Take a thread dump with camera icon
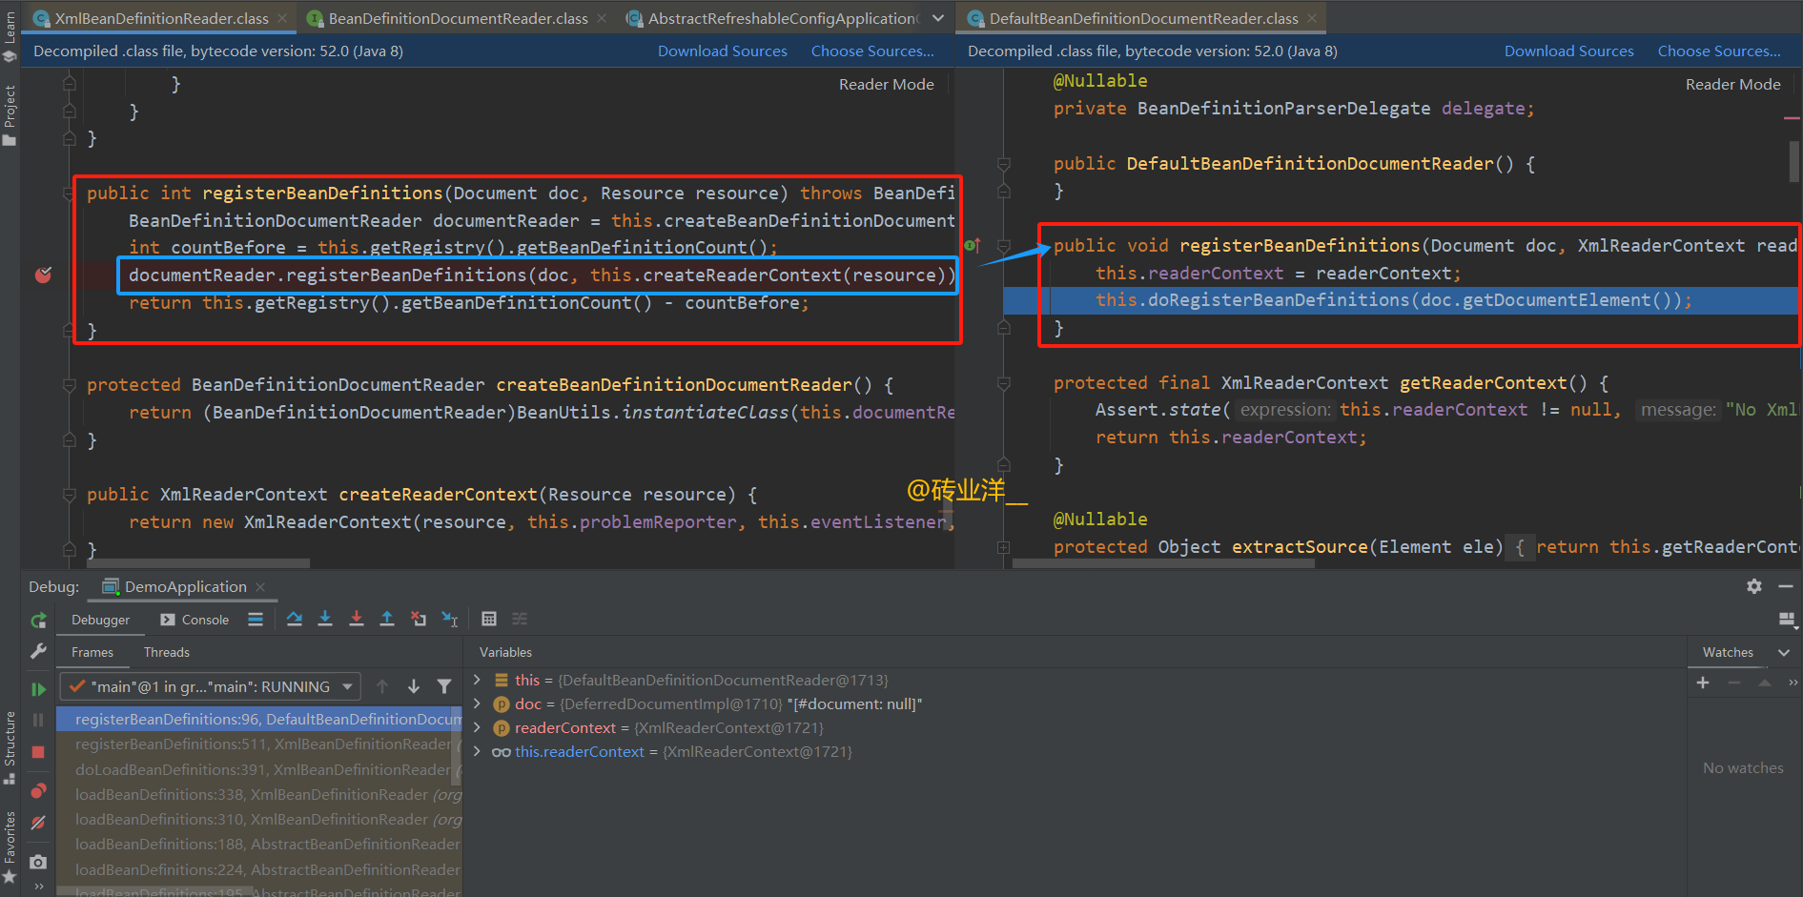 [x=38, y=862]
